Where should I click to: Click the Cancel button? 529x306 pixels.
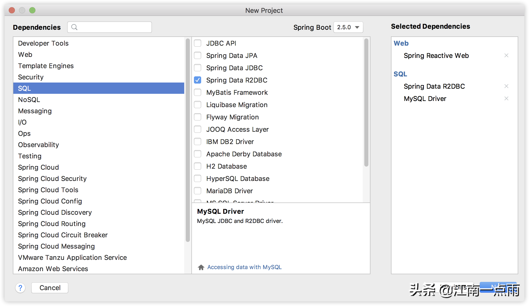50,288
